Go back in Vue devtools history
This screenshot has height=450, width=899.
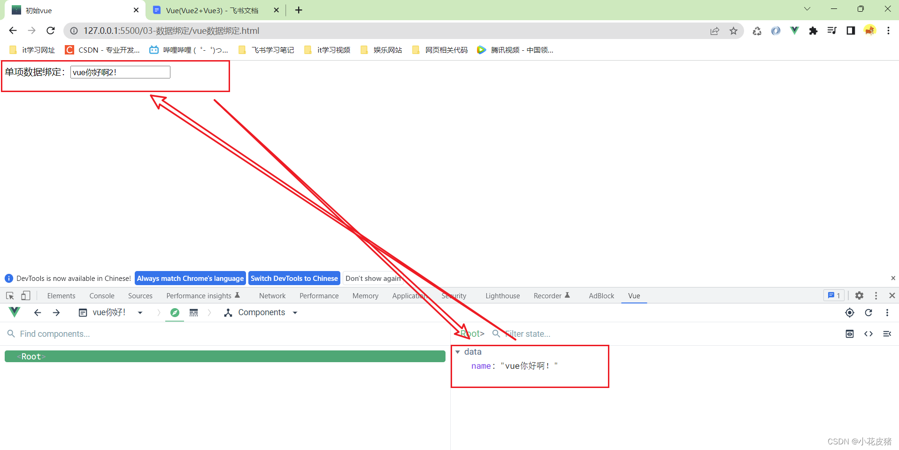point(38,312)
